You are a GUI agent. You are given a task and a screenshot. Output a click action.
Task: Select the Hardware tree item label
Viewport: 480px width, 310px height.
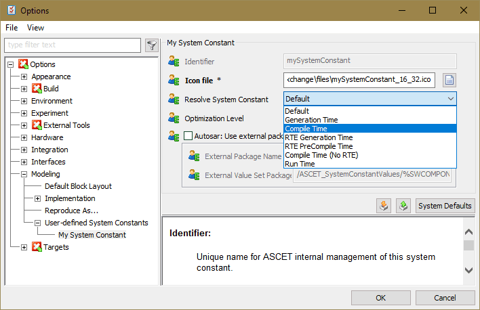click(47, 137)
